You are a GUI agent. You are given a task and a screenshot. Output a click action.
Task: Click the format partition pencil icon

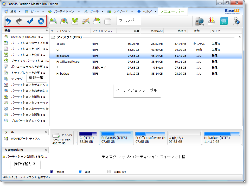tap(86, 21)
